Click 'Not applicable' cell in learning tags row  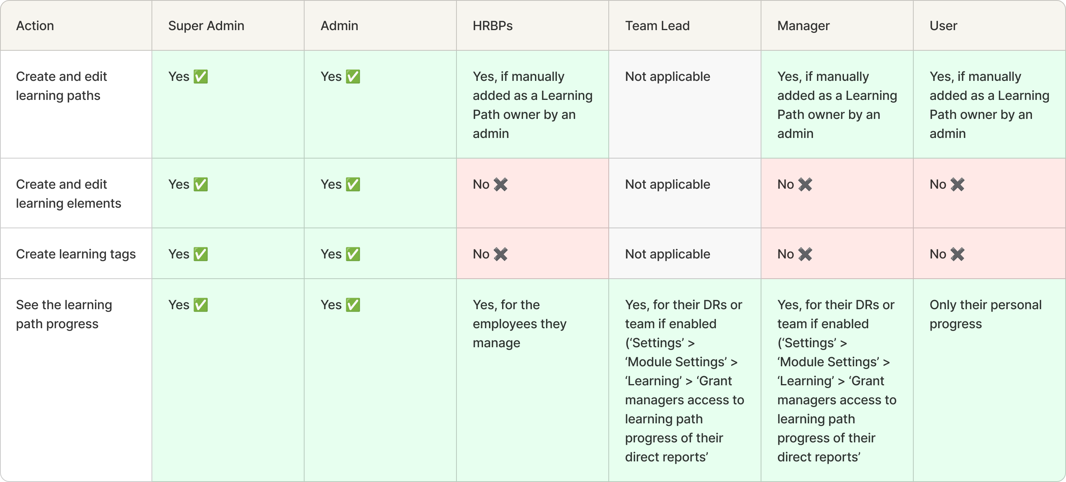click(667, 254)
